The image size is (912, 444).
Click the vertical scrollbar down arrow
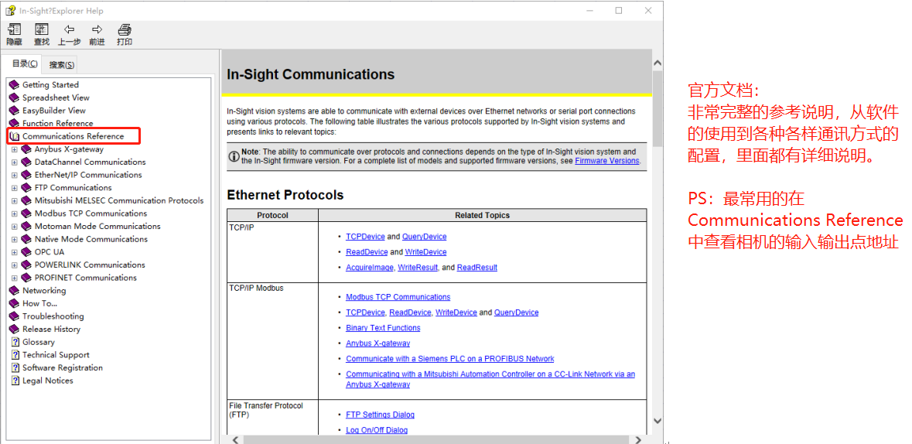coord(658,421)
